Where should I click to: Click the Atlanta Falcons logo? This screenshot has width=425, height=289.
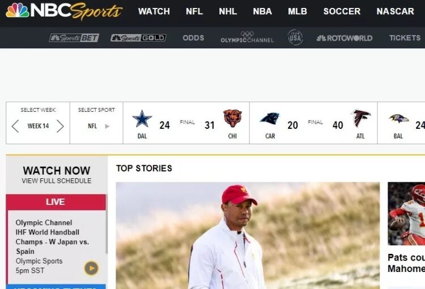(x=360, y=118)
